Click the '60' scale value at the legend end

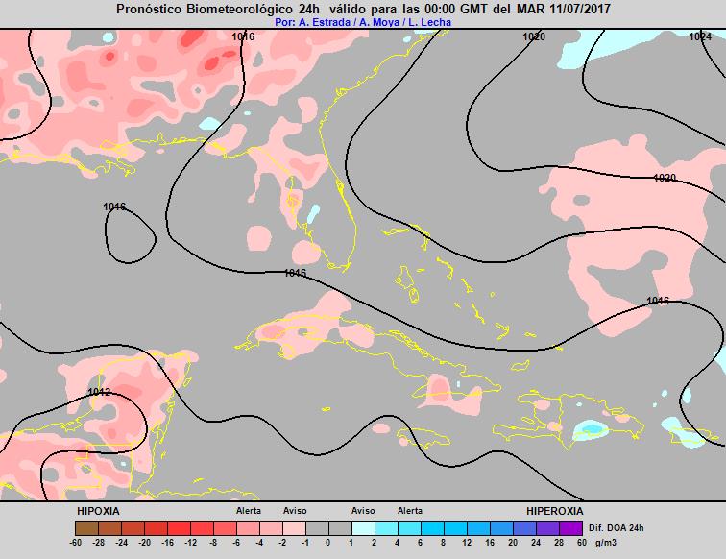tap(582, 543)
